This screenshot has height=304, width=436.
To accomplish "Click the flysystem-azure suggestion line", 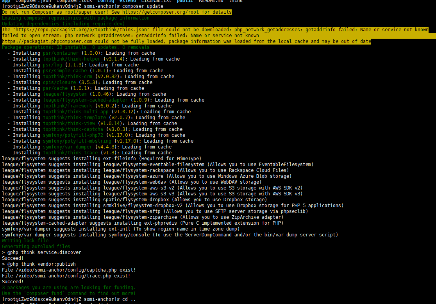I will [x=147, y=176].
